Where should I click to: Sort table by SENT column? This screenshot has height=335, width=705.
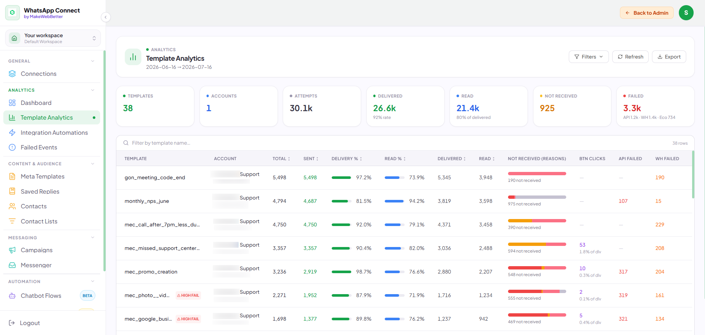click(x=311, y=159)
